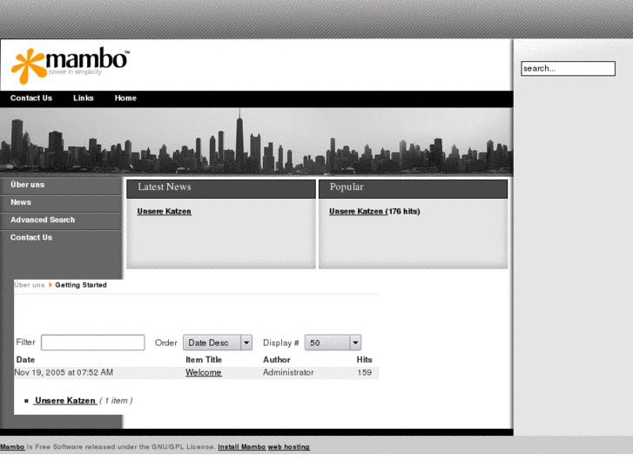This screenshot has height=475, width=633.
Task: Click the Mambo logo
Action: click(x=71, y=65)
